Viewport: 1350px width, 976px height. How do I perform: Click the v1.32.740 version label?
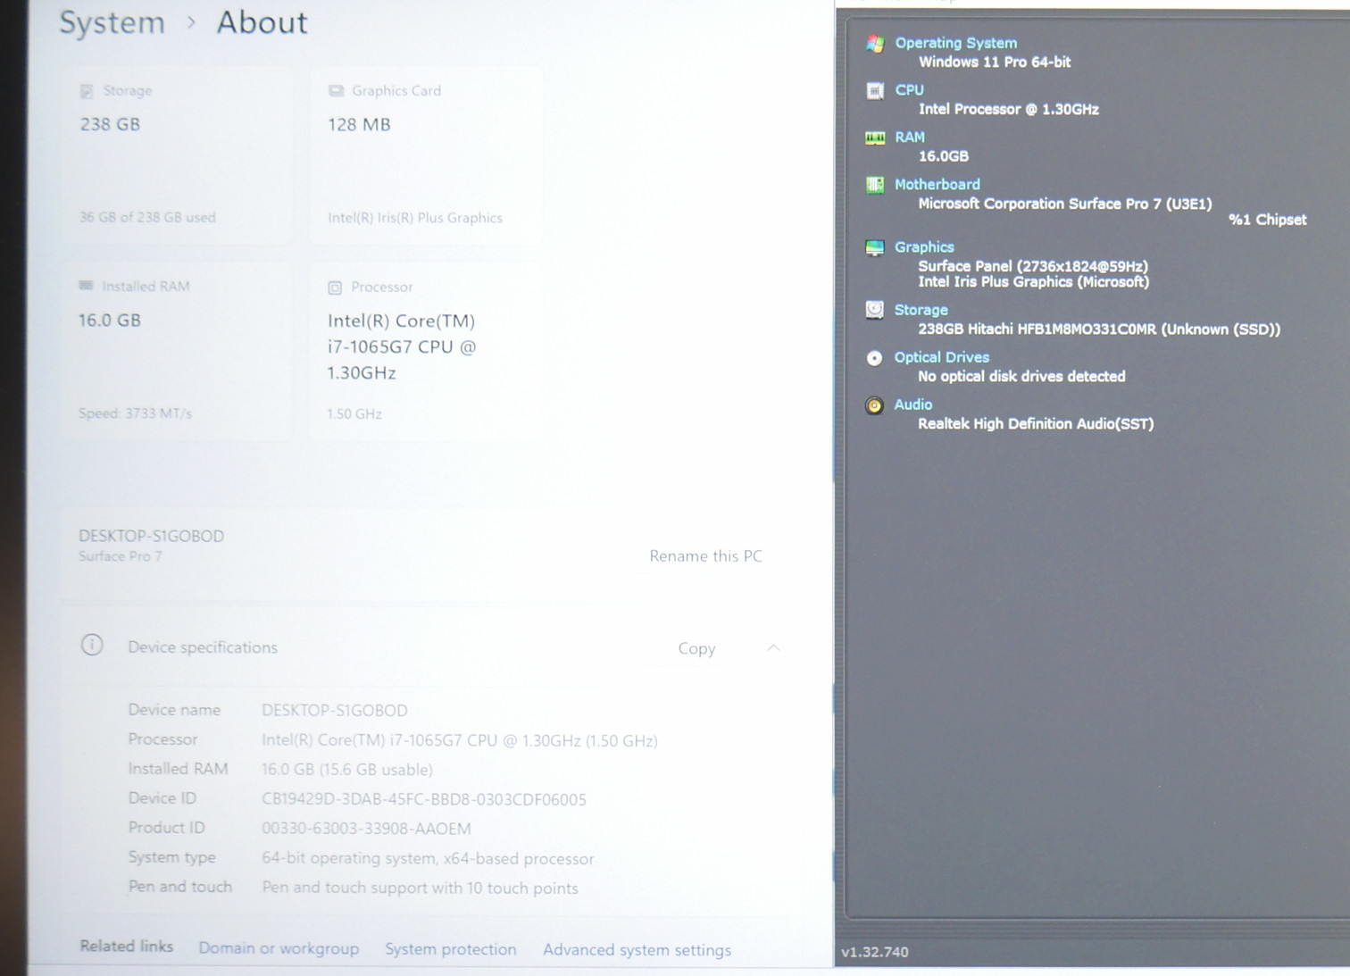[x=875, y=952]
